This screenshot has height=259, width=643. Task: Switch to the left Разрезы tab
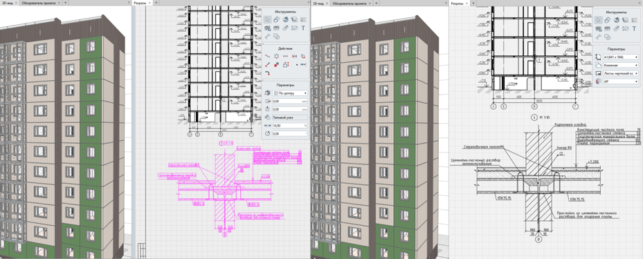141,3
